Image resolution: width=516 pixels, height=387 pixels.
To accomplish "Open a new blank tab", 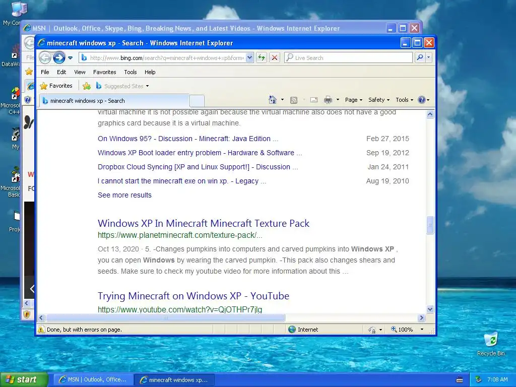I will pyautogui.click(x=197, y=101).
